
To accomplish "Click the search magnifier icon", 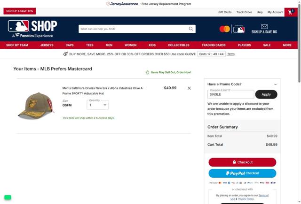I will coord(191,29).
